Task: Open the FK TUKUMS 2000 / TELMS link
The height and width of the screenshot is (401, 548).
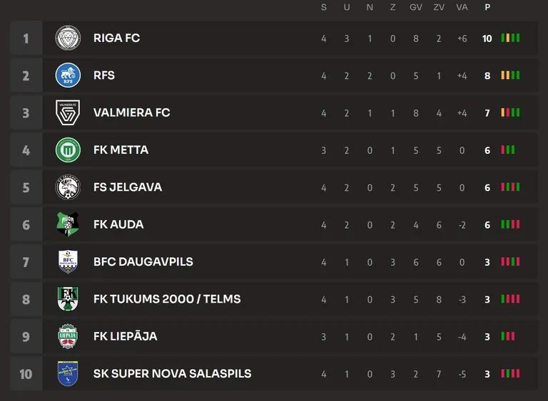Action: 167,299
